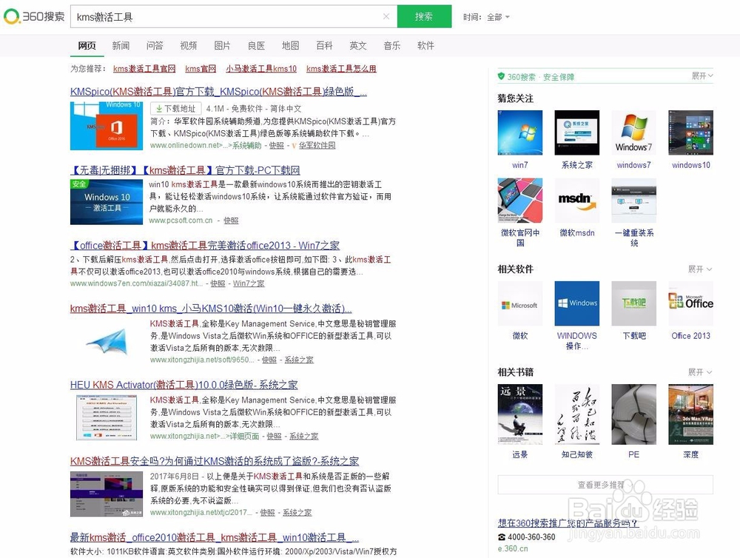Image resolution: width=740 pixels, height=558 pixels.
Task: Open WINDOWS操作 blue software icon
Action: pyautogui.click(x=577, y=303)
